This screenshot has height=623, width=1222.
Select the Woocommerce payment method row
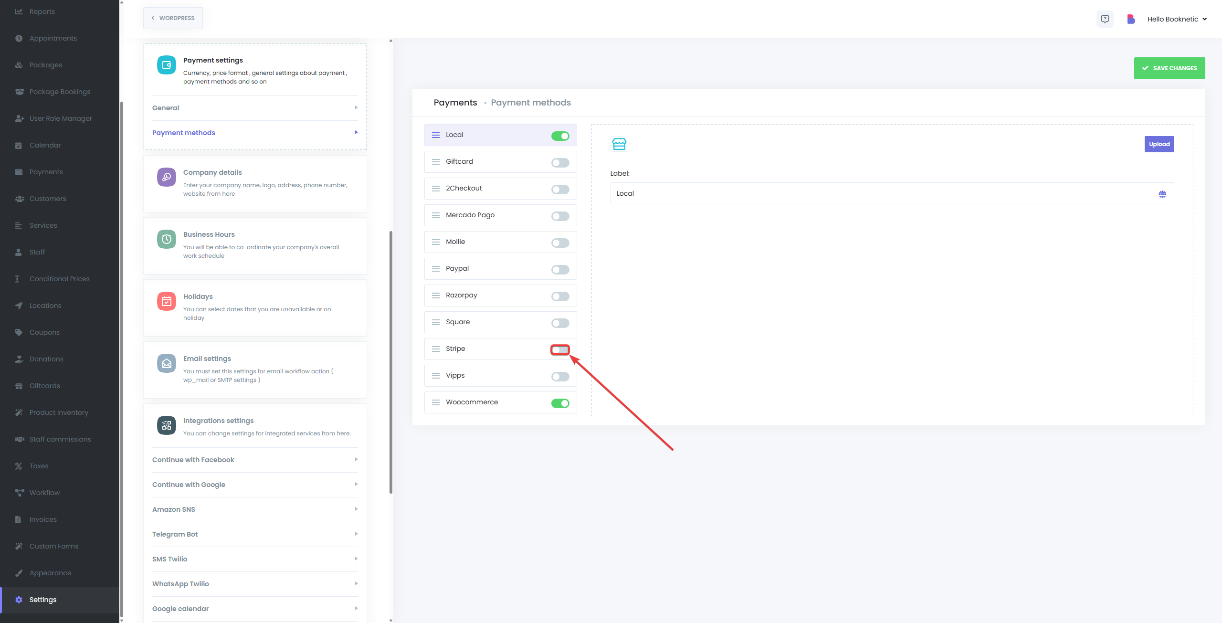[x=500, y=402]
